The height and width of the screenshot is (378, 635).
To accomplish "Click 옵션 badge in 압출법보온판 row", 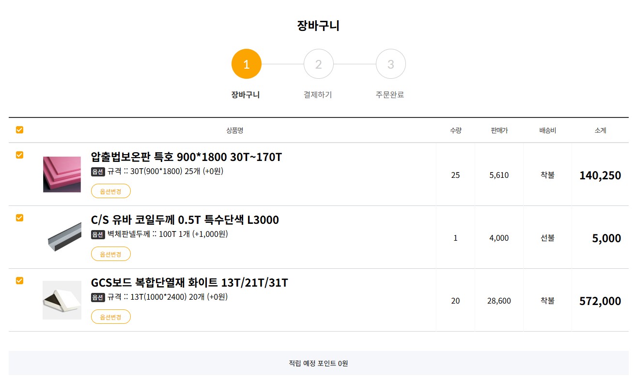I will (x=98, y=172).
